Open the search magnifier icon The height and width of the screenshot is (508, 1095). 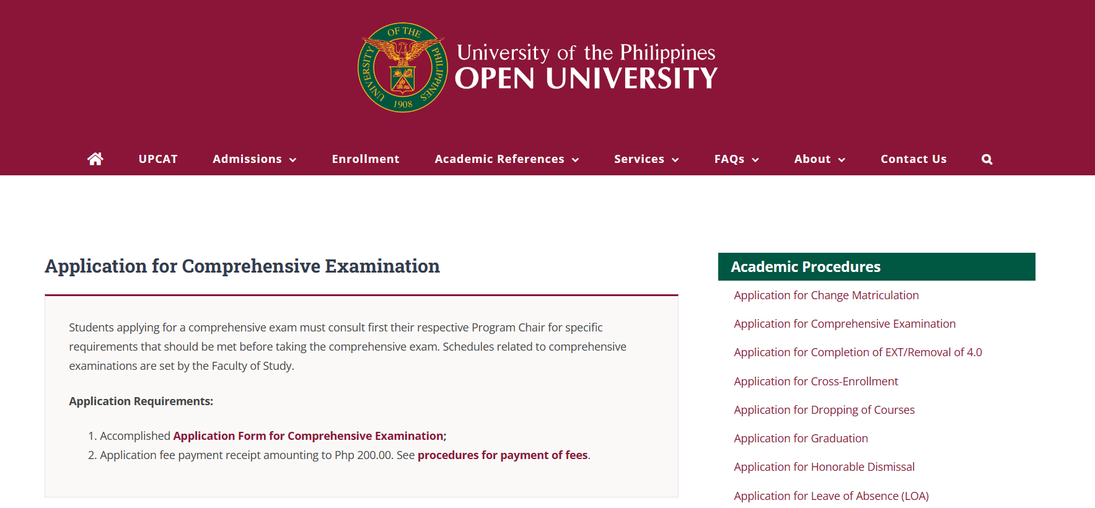[x=987, y=159]
